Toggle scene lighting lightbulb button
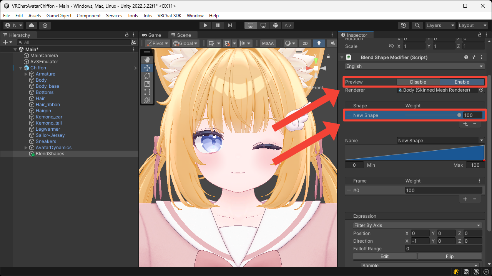492x276 pixels. tap(319, 43)
